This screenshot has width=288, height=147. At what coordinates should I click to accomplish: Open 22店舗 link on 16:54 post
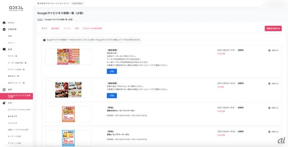pyautogui.click(x=221, y=87)
